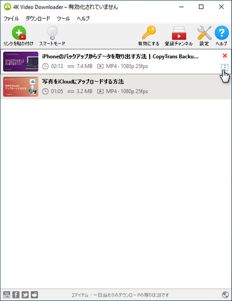Viewport: 232px width, 301px height.
Task: Click the 4K Video Downloader app icon
Action: (x=8, y=7)
